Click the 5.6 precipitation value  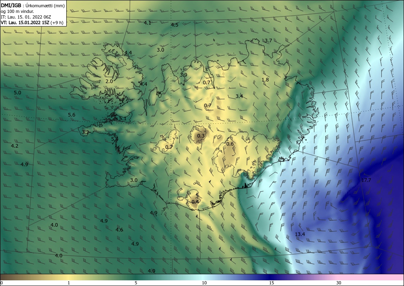[72, 115]
